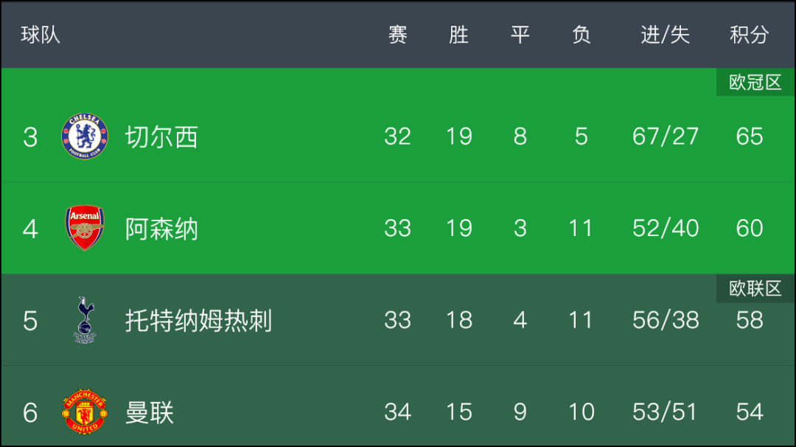Click the Chelsea club crest
796x447 pixels.
pos(84,136)
